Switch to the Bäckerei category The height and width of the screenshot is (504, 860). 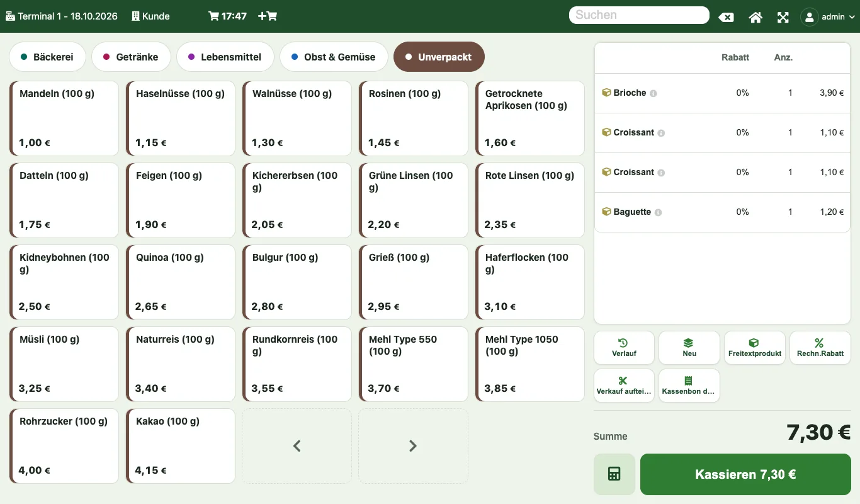(47, 57)
